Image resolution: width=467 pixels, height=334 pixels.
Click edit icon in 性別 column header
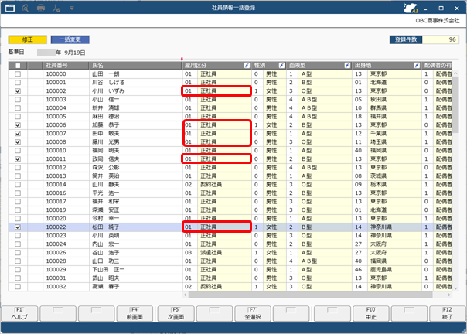[x=281, y=65]
